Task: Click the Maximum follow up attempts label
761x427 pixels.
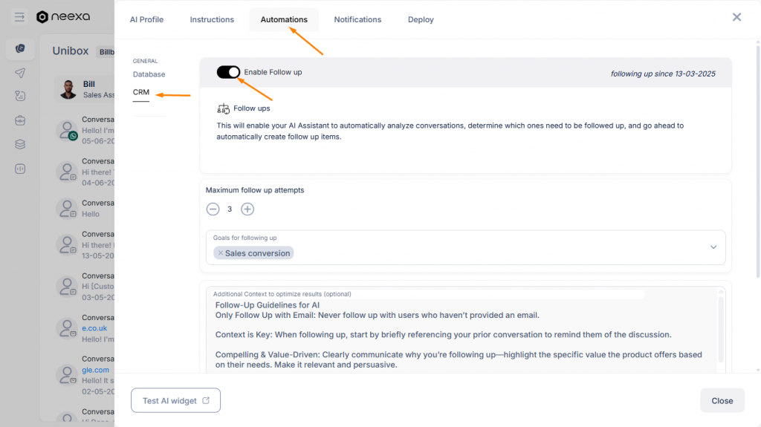Action: 255,190
